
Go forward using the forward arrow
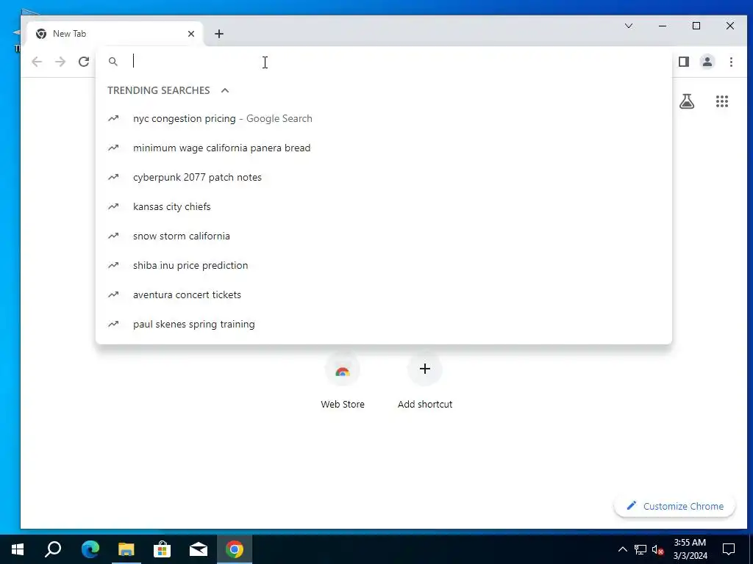[60, 62]
